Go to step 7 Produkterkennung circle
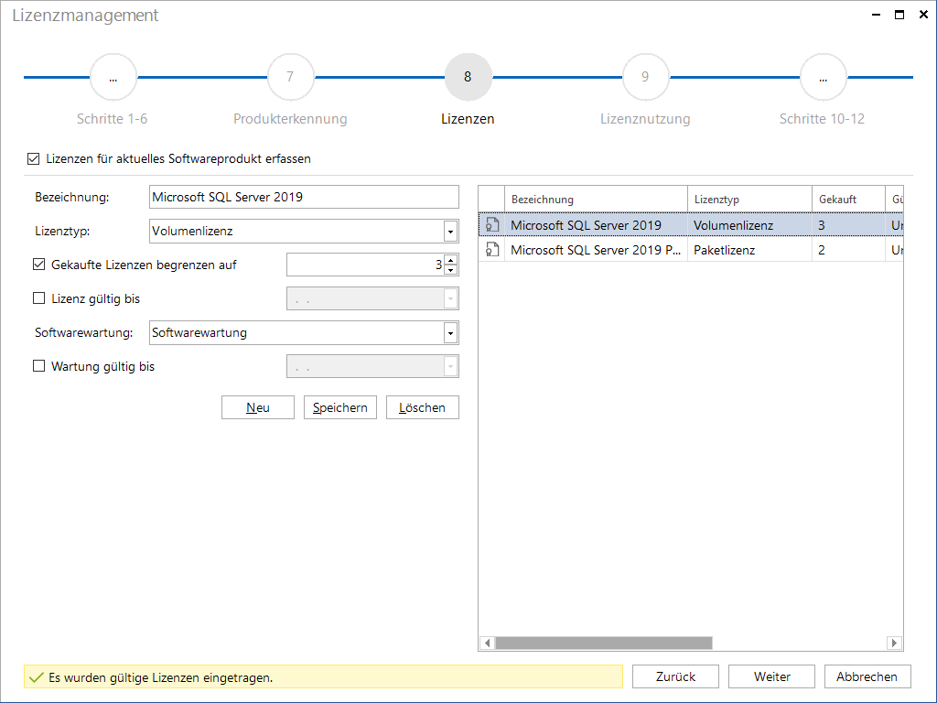 [x=290, y=77]
